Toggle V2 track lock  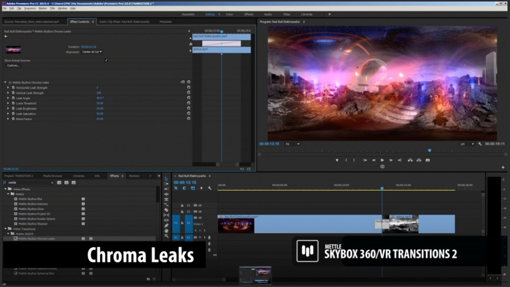(x=182, y=211)
